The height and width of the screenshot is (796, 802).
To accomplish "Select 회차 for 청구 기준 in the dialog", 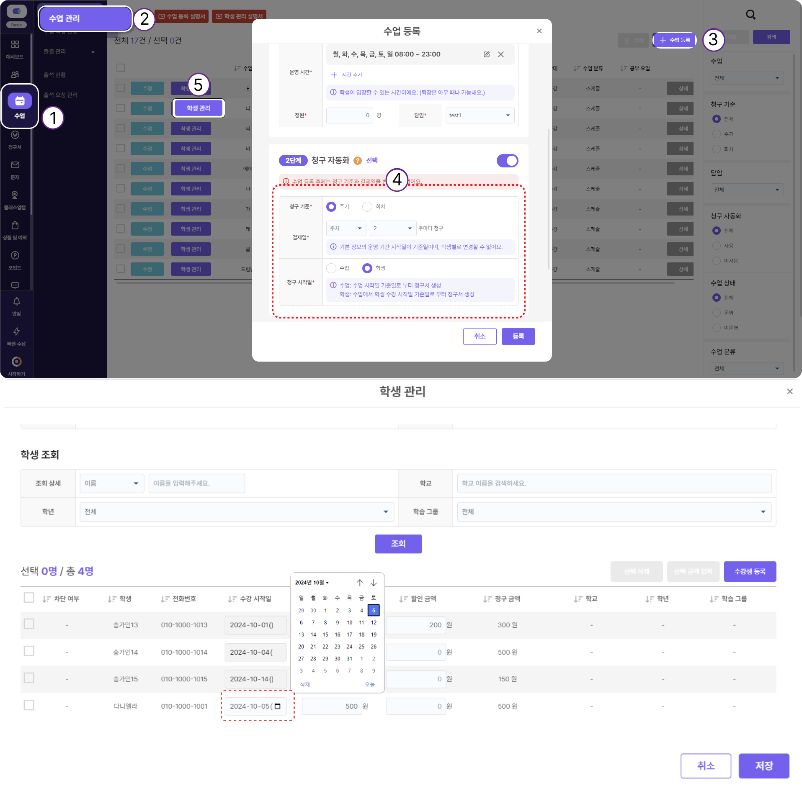I will [x=367, y=207].
